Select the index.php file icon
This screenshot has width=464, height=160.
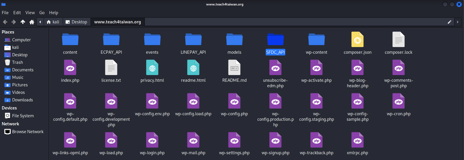tap(70, 68)
